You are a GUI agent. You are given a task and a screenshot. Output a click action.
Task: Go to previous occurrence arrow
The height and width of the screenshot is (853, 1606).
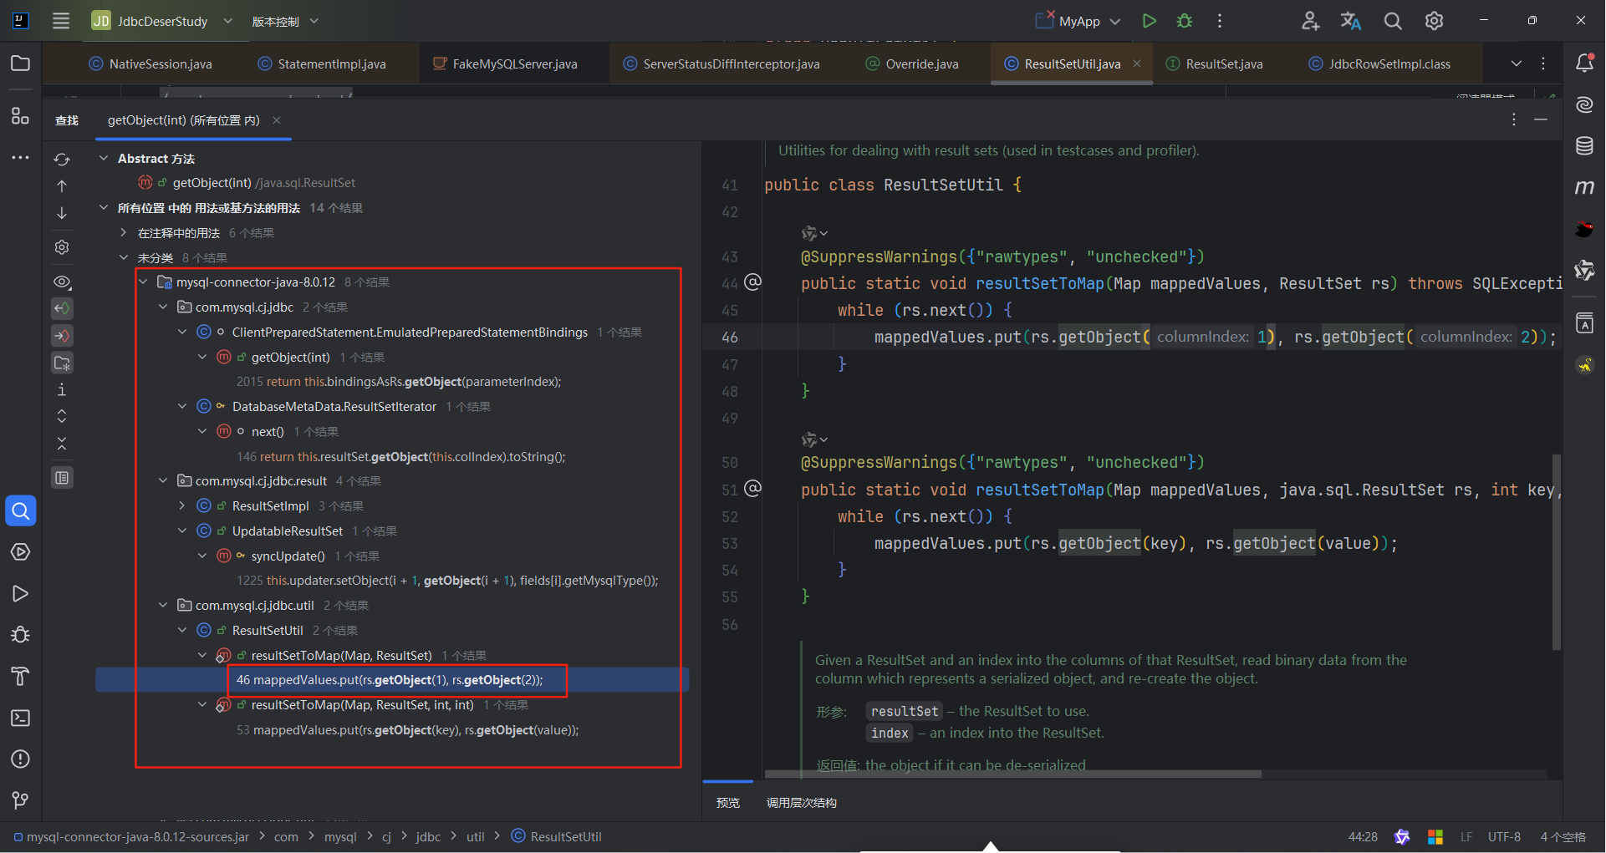(x=62, y=186)
